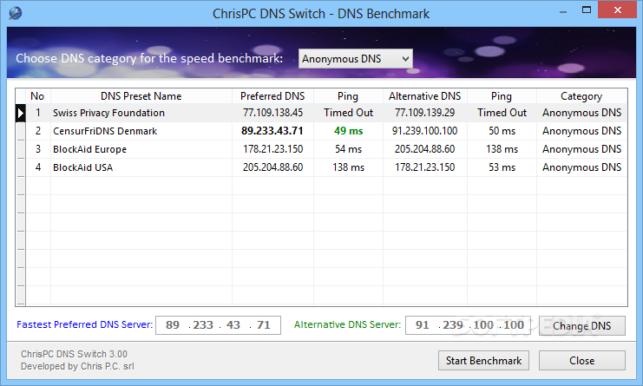Screen dimensions: 643x386
Task: Click alternative DNS 77.109.139.29 cell
Action: 425,113
